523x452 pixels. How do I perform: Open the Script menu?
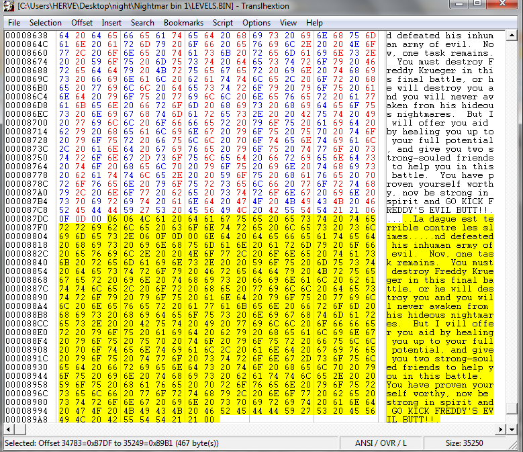222,23
